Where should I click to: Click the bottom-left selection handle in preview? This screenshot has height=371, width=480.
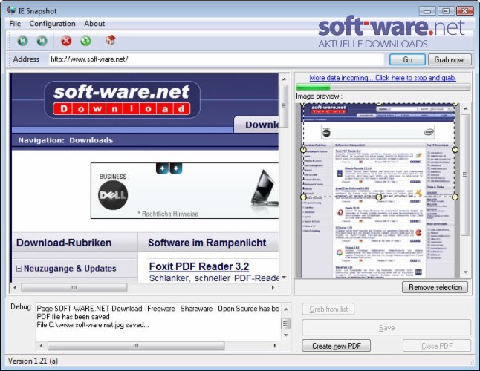[303, 197]
